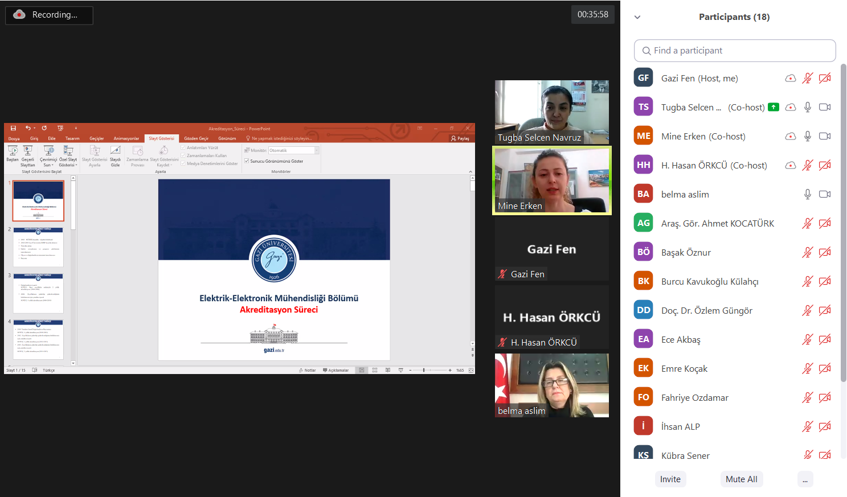Toggle Medya Denetimlerini Göster checkbox
The width and height of the screenshot is (847, 497).
tap(183, 163)
